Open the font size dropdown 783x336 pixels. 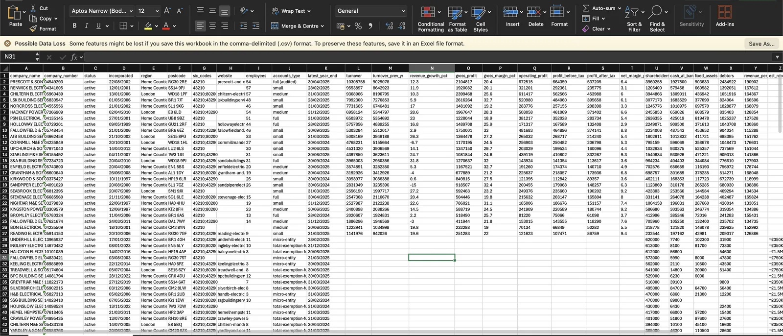click(x=157, y=11)
